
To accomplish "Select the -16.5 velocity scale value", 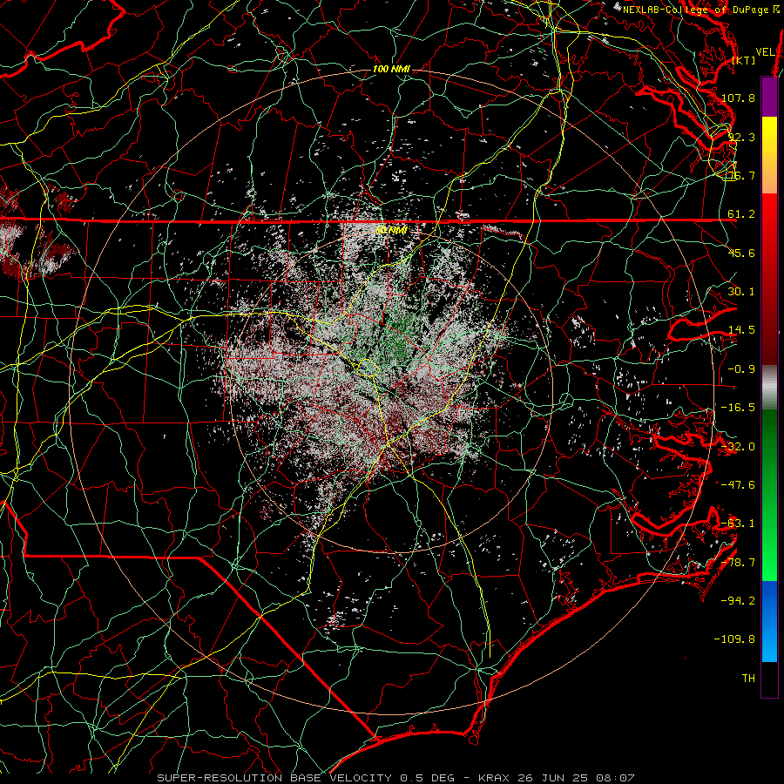I will 738,408.
